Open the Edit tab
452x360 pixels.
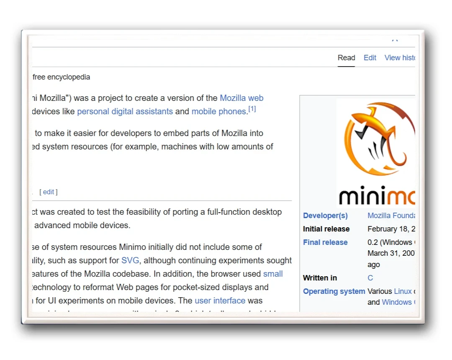pyautogui.click(x=370, y=58)
